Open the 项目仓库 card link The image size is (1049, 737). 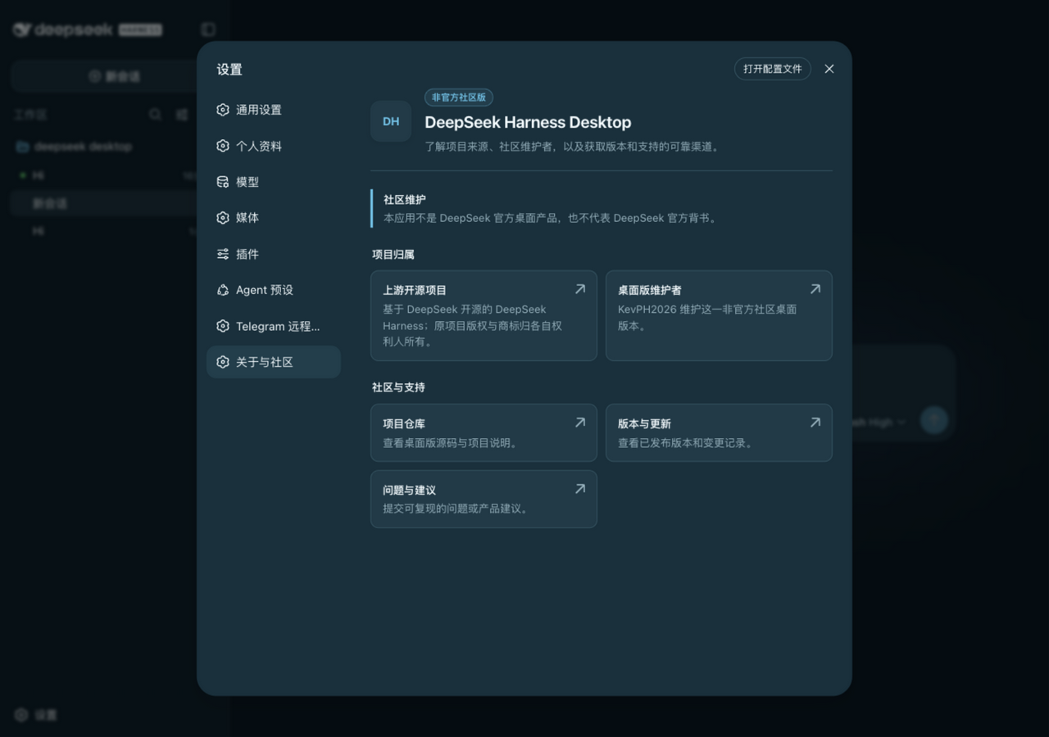(x=484, y=432)
